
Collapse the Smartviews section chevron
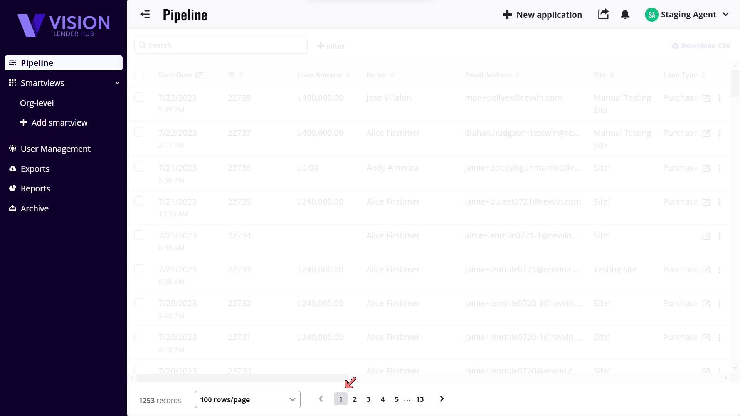click(x=117, y=83)
